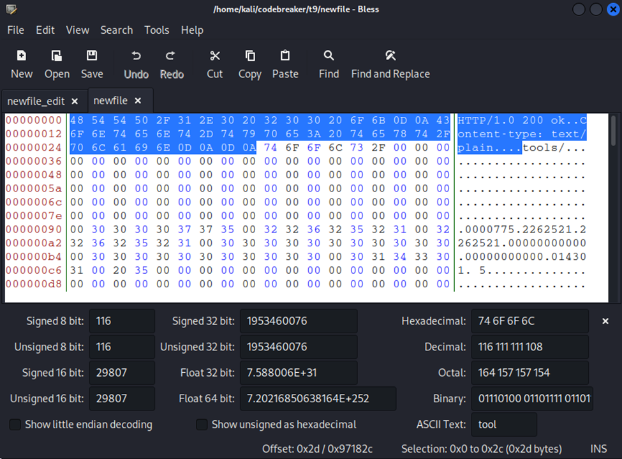622x459 pixels.
Task: Switch to the newfile_edit tab
Action: pyautogui.click(x=36, y=101)
